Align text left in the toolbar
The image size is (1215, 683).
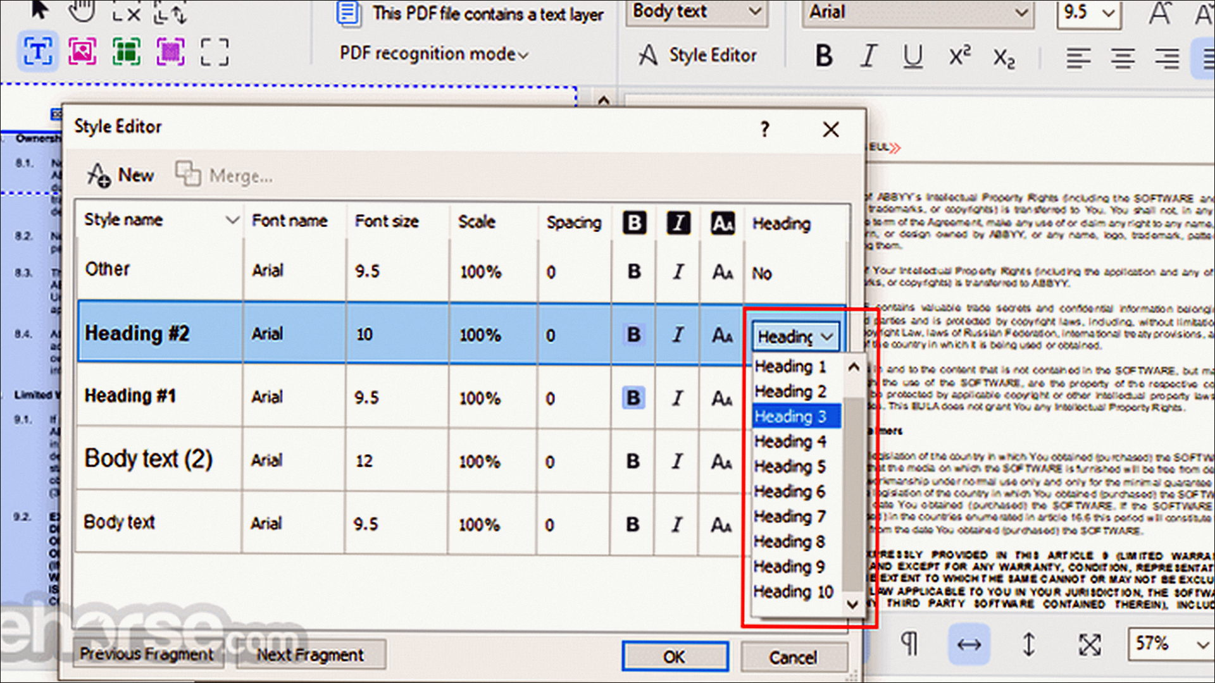pos(1078,58)
